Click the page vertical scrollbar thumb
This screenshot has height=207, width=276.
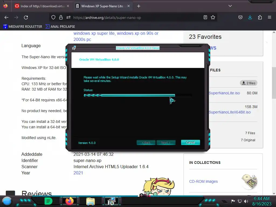click(x=274, y=83)
